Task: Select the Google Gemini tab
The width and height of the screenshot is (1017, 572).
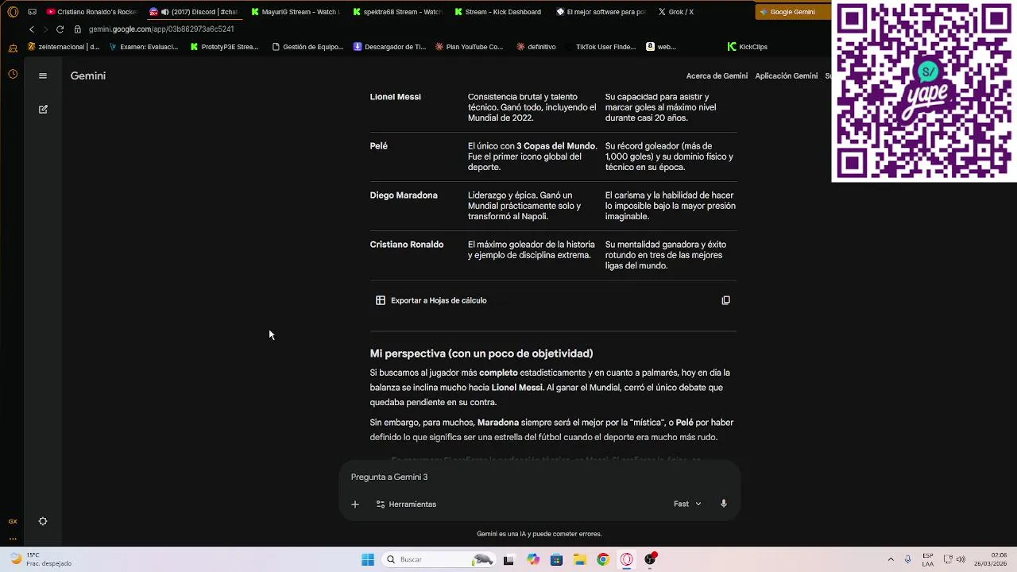Action: [791, 12]
